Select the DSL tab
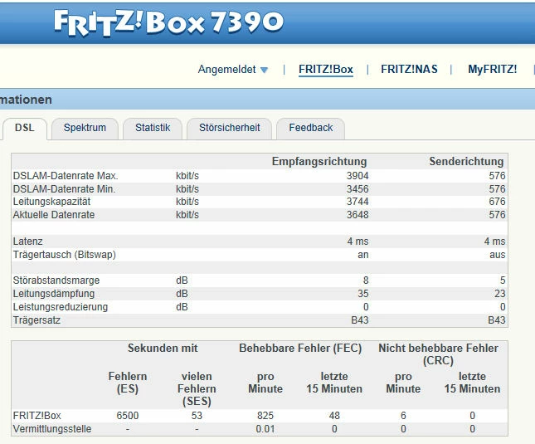 (25, 128)
